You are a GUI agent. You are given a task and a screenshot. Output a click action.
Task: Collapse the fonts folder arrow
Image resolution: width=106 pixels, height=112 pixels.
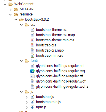tap(21, 61)
